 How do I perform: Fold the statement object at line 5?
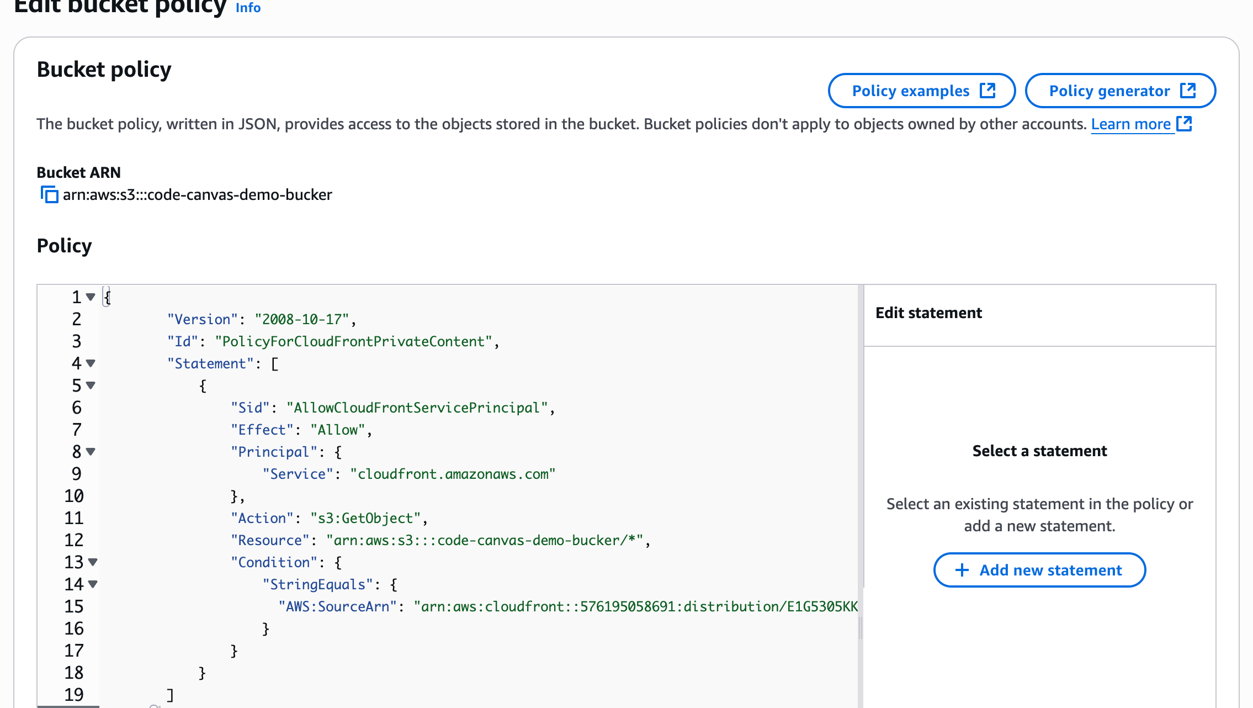(91, 385)
